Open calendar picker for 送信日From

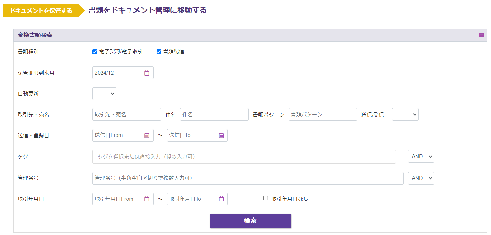[x=147, y=135]
